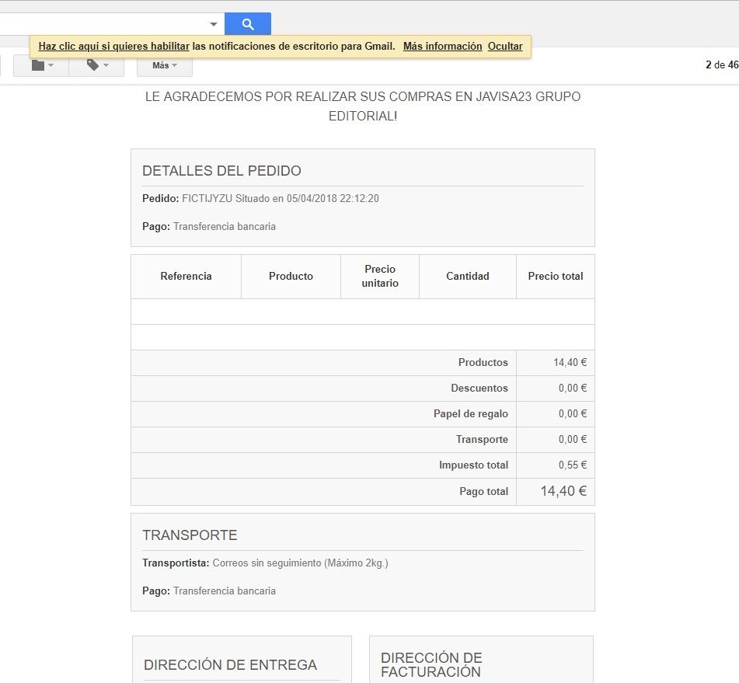This screenshot has height=683, width=739.
Task: Open the tag Labels icon button
Action: [96, 65]
